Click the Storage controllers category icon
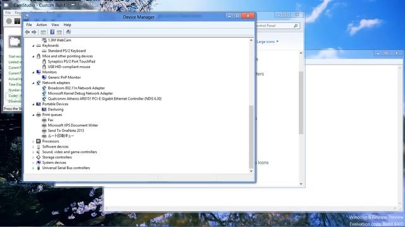The width and height of the screenshot is (405, 227). pyautogui.click(x=39, y=157)
